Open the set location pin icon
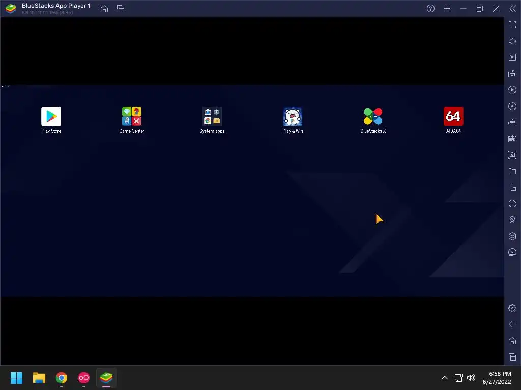The height and width of the screenshot is (390, 521). [512, 220]
